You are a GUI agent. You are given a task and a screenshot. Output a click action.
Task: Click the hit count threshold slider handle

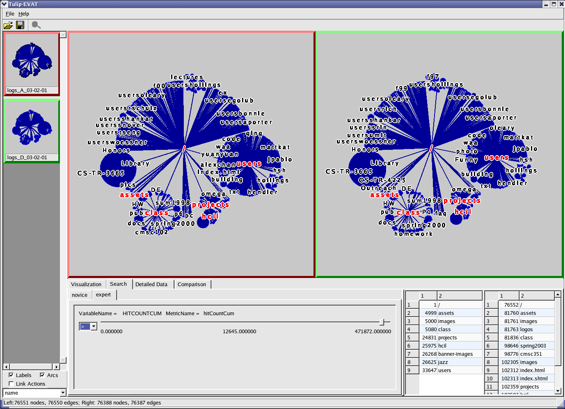click(382, 322)
